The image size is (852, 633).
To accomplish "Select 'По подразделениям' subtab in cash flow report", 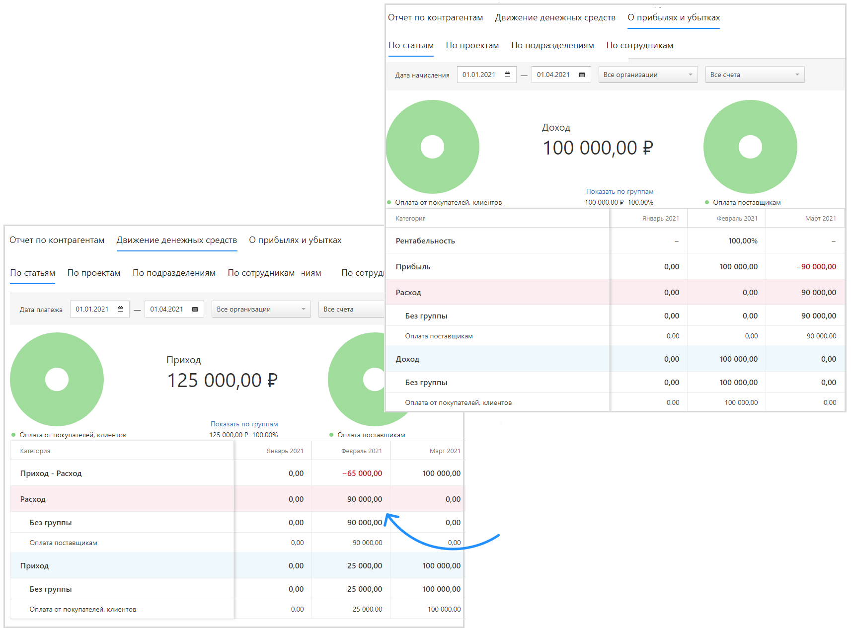I will click(174, 273).
